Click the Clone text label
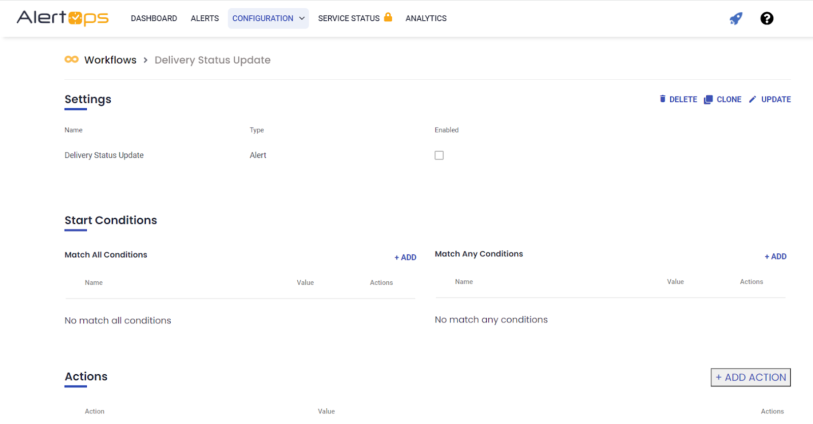Viewport: 813px width, 424px height. click(729, 100)
